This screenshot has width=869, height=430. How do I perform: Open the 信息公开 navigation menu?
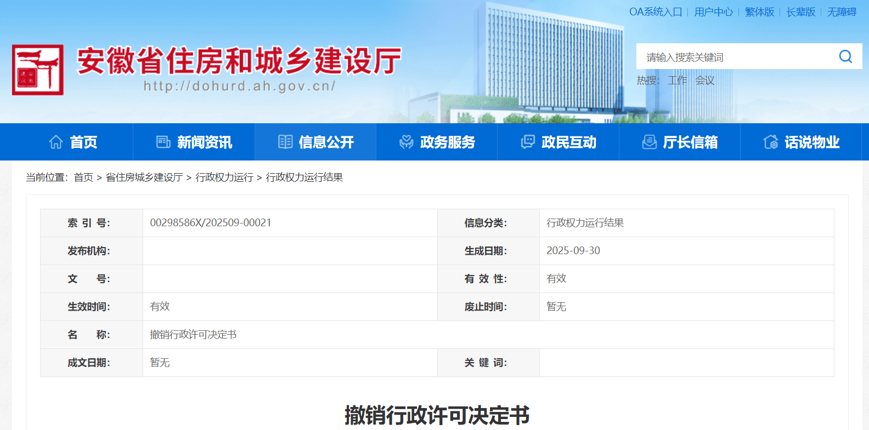coord(326,142)
